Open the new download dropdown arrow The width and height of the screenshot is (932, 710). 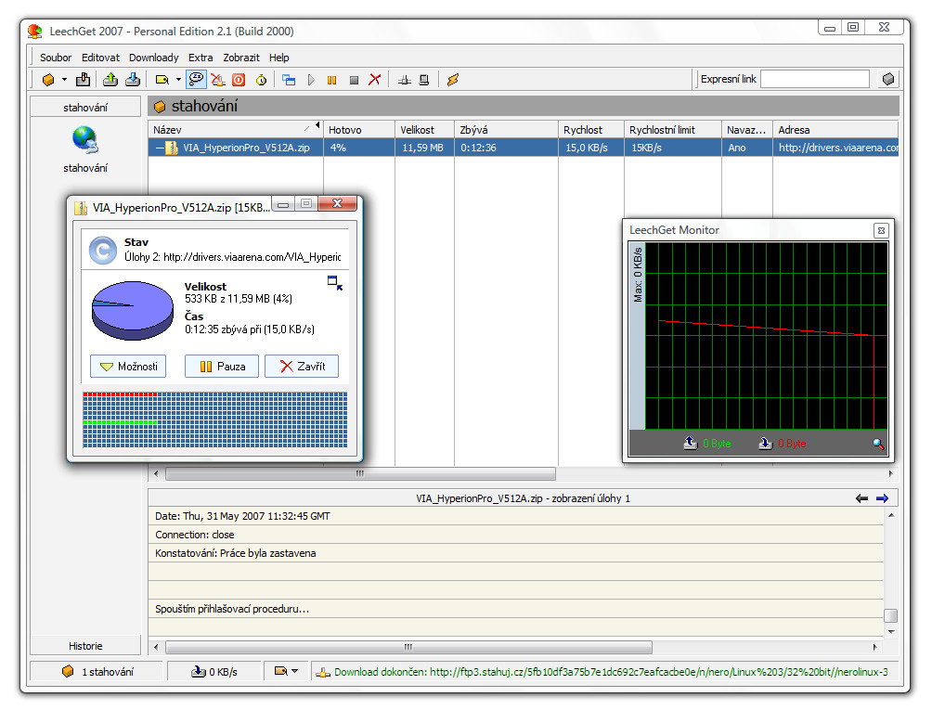point(64,80)
